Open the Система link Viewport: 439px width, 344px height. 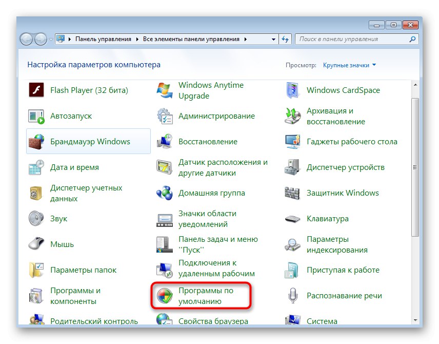322,321
